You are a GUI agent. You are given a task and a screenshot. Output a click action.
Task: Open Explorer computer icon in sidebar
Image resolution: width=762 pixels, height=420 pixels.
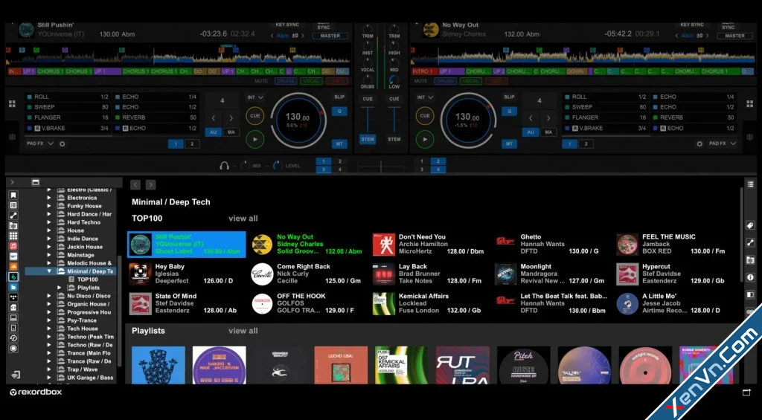click(x=13, y=317)
